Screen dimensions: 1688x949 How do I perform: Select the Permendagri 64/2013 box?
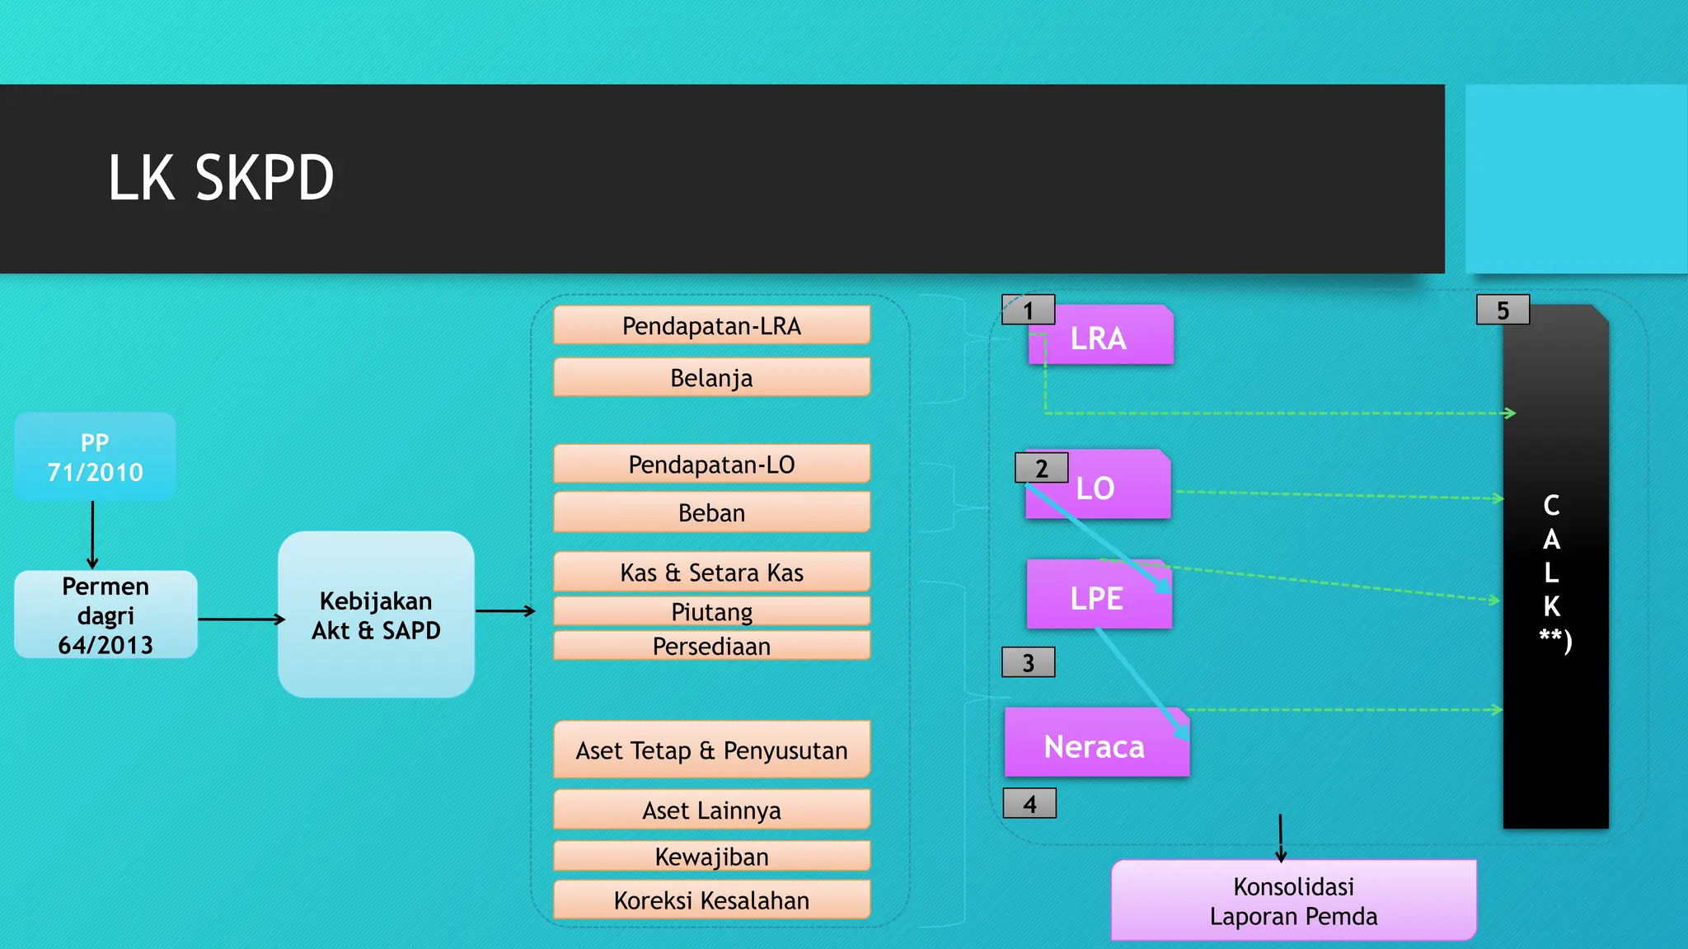tap(105, 615)
